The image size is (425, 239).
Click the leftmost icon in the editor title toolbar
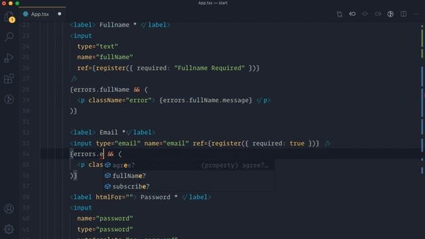[339, 14]
